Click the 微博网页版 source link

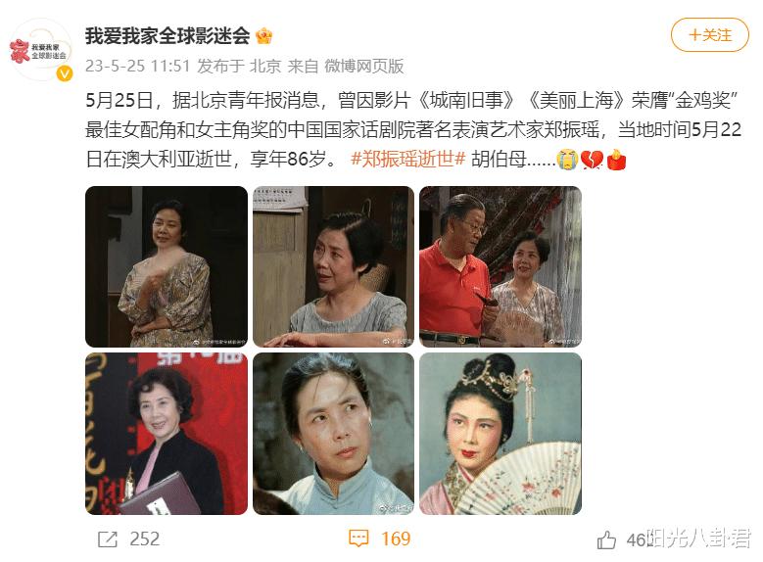(x=364, y=66)
